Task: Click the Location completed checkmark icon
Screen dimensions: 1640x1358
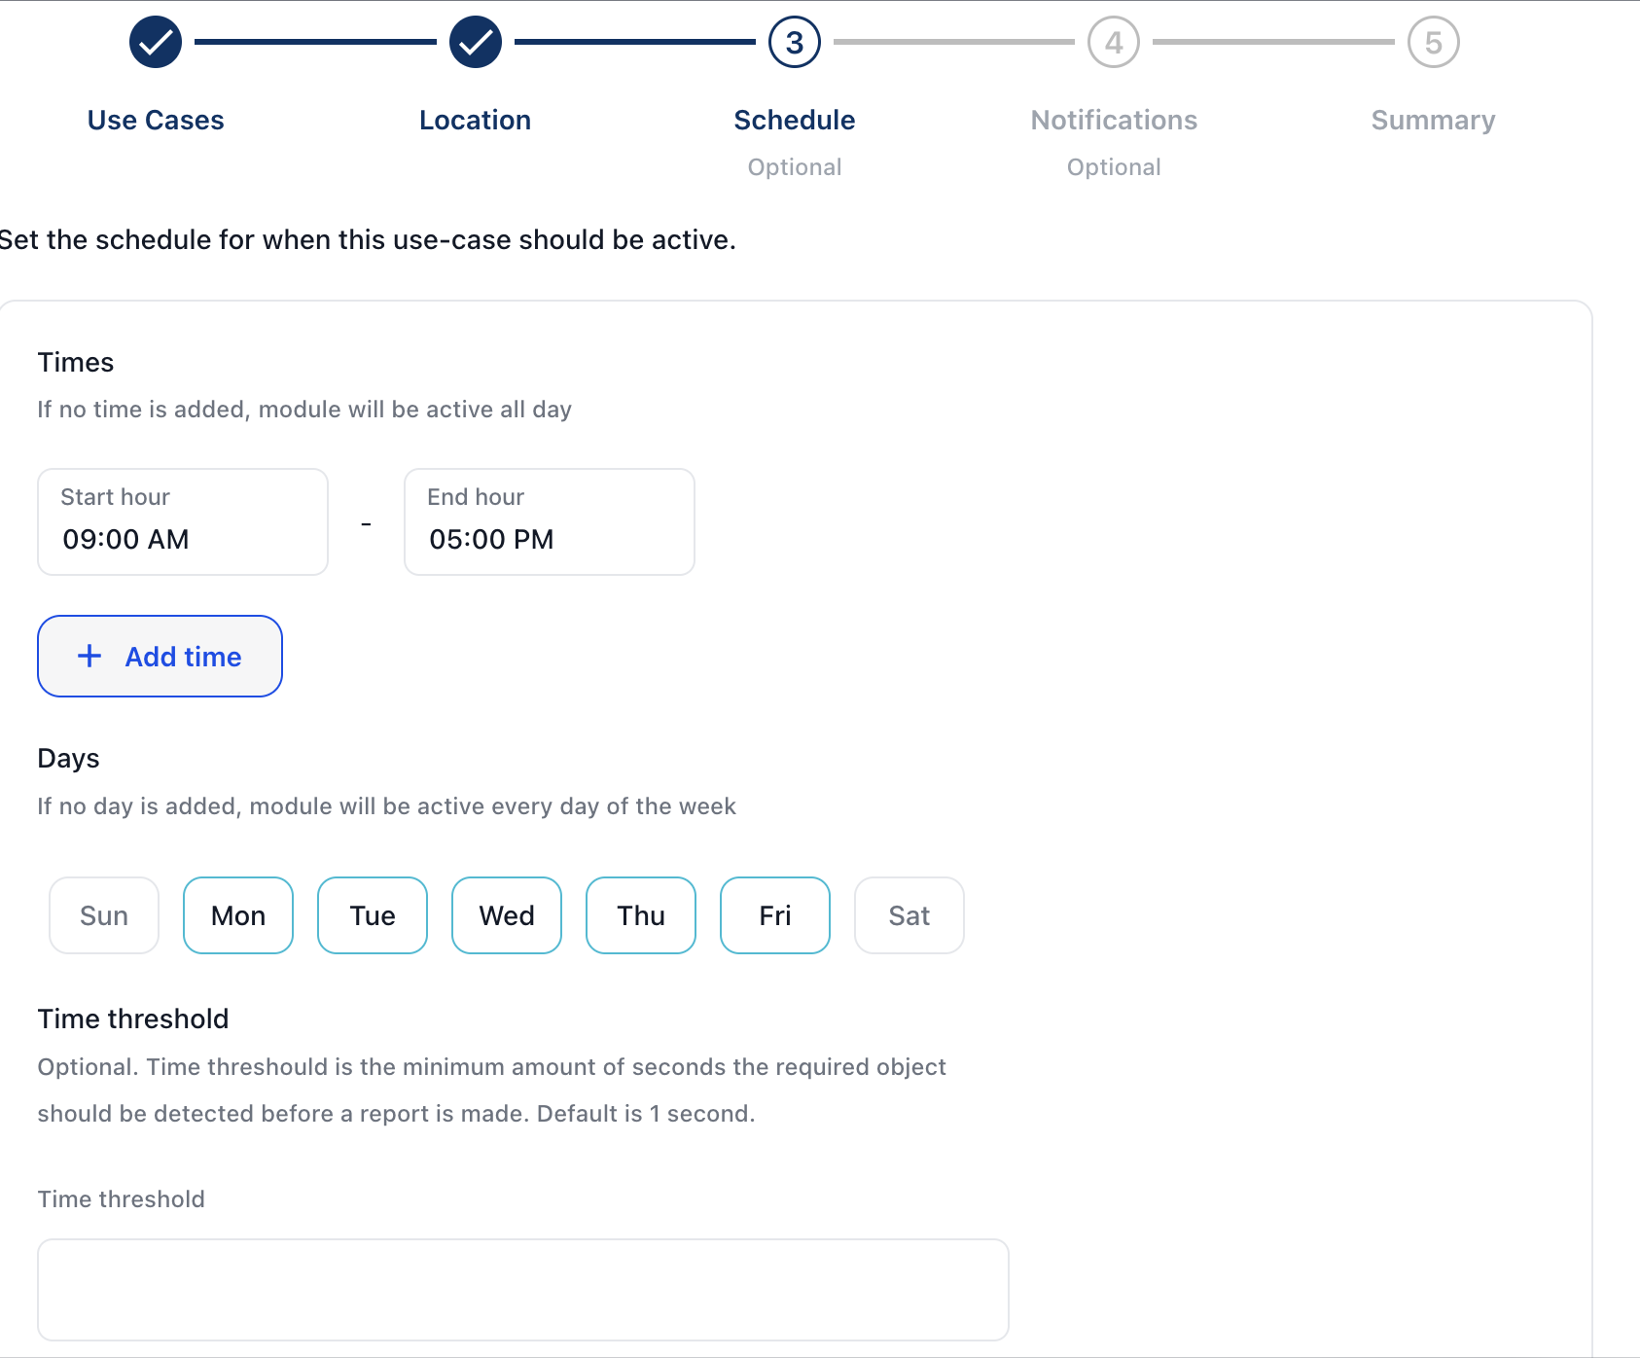Action: (475, 43)
